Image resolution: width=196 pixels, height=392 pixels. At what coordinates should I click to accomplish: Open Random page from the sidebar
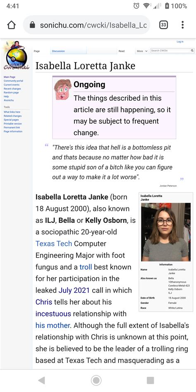pyautogui.click(x=11, y=93)
